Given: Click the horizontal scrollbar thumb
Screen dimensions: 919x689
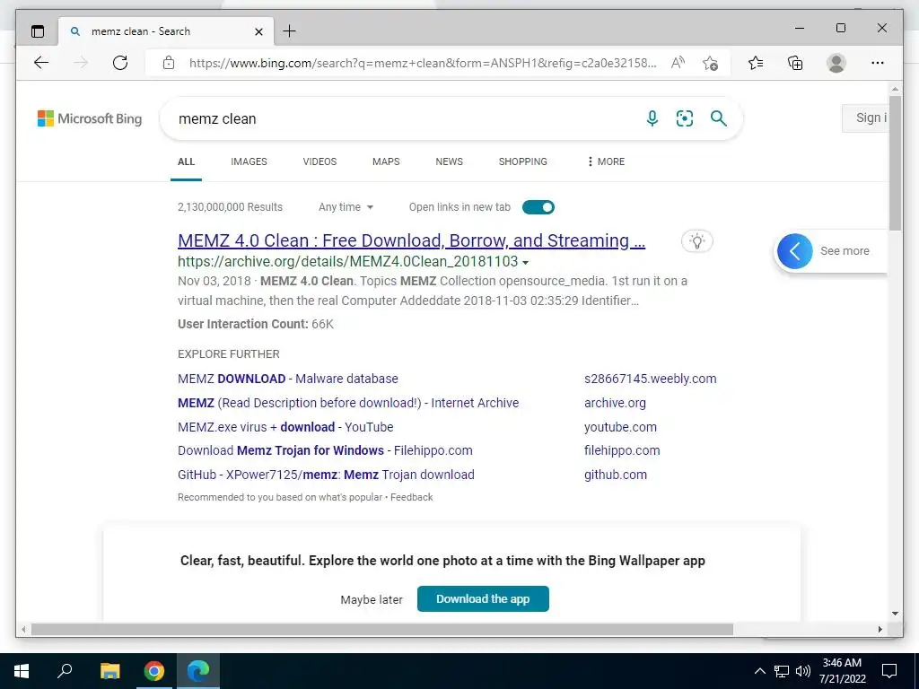Looking at the screenshot, I should point(381,629).
